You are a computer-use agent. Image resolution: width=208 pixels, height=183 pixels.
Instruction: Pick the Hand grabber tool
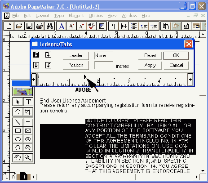pos(18,157)
